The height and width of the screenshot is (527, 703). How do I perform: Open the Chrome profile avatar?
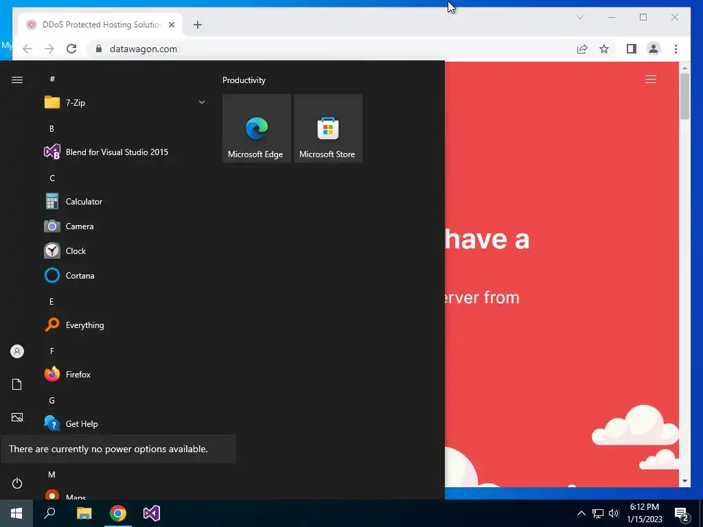pyautogui.click(x=654, y=49)
